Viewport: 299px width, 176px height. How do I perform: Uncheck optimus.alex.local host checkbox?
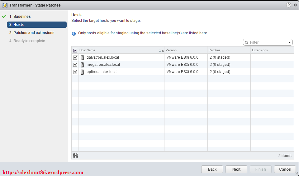pyautogui.click(x=75, y=72)
